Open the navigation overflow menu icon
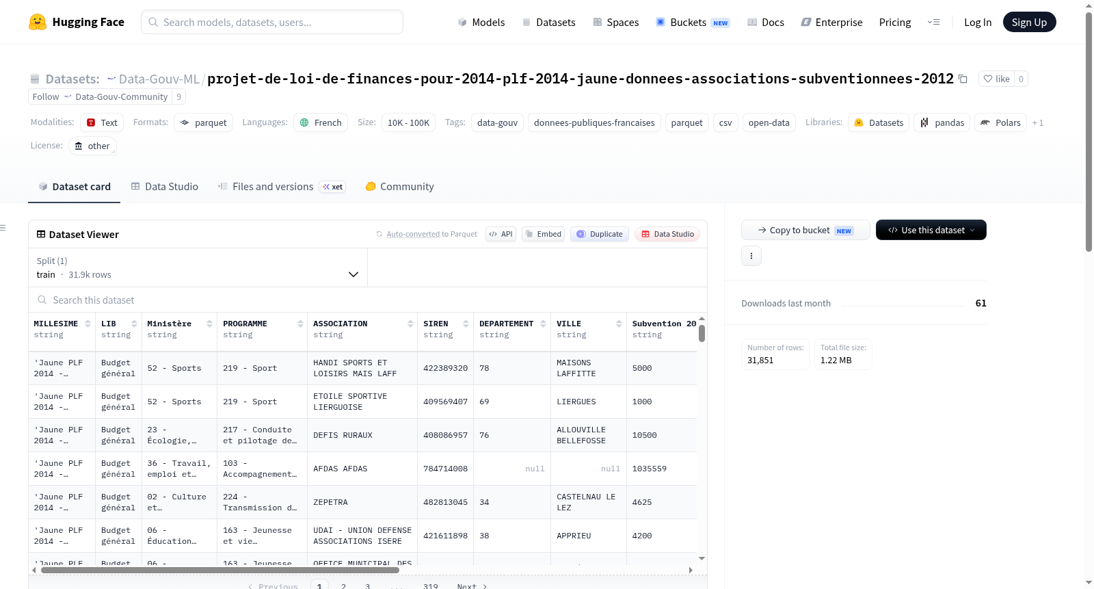The height and width of the screenshot is (589, 1094). pyautogui.click(x=933, y=22)
